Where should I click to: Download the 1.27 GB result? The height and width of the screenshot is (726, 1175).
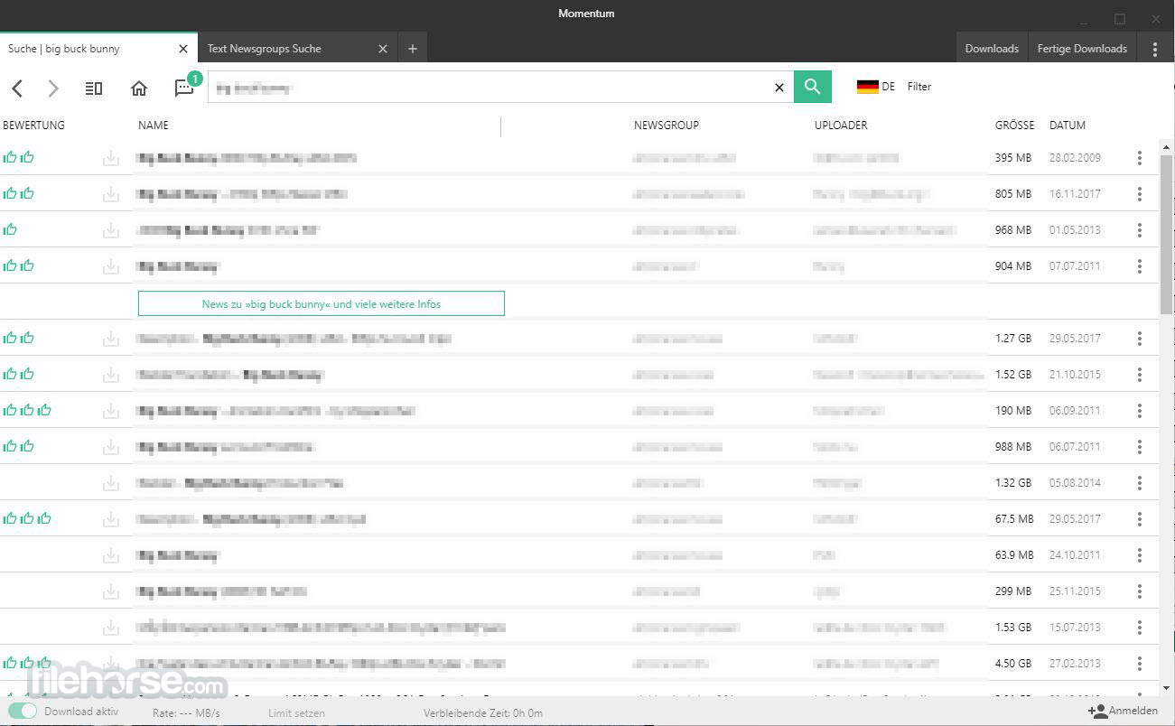111,339
